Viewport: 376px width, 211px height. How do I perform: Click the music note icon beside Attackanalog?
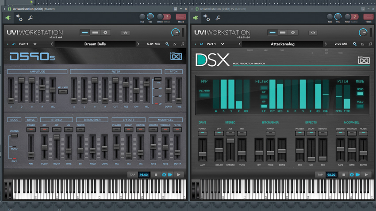pos(370,44)
